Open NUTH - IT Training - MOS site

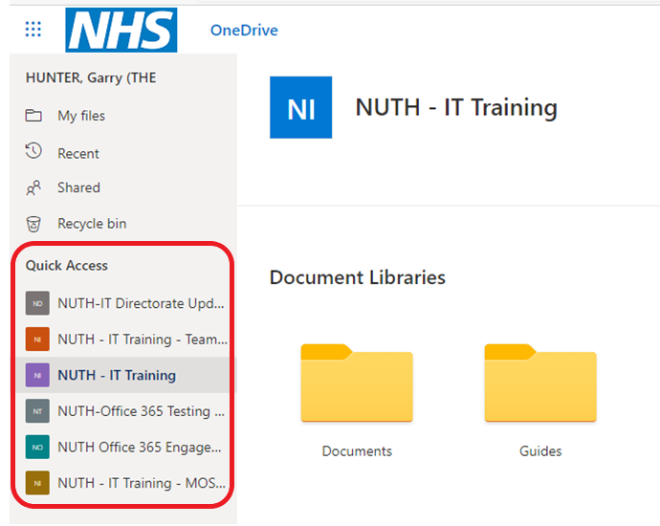[x=142, y=483]
